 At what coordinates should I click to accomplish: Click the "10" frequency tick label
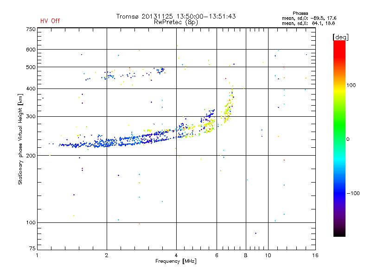click(268, 255)
